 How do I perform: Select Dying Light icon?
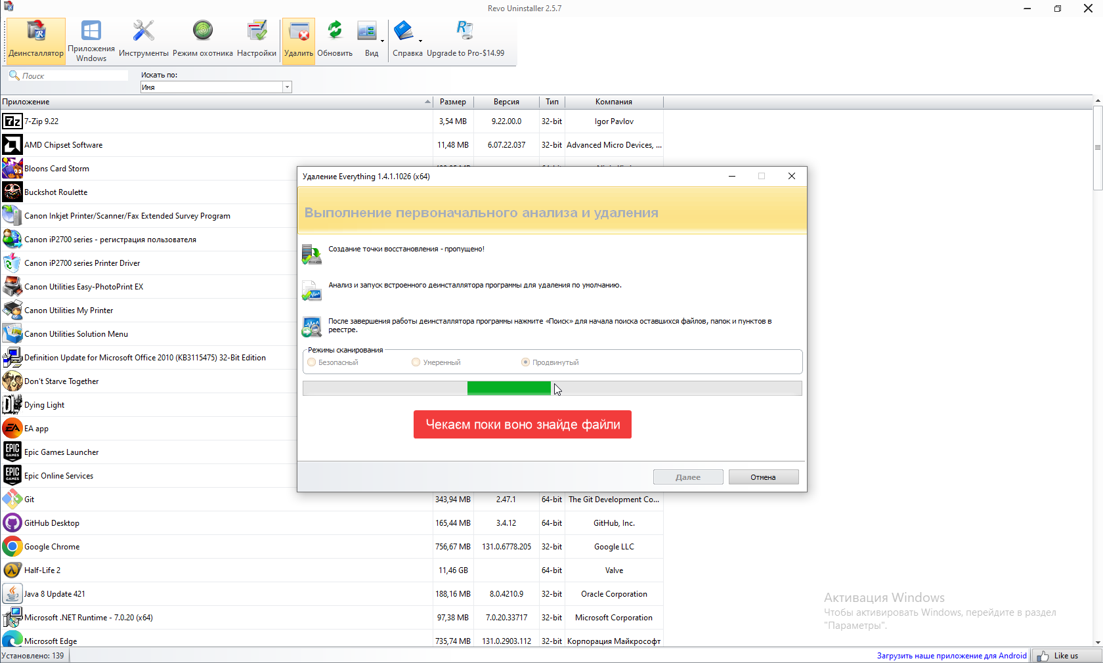click(x=12, y=405)
